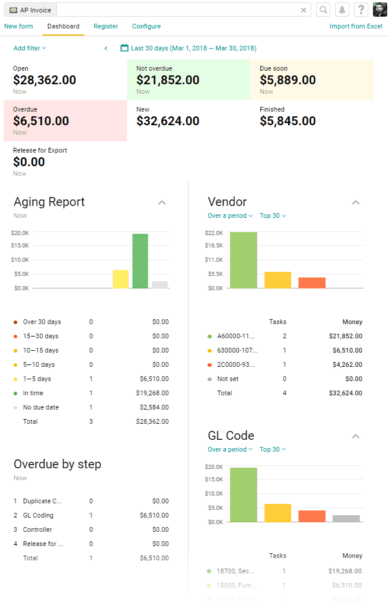Click the yellow Vendor chart bar
The image size is (389, 606).
[x=278, y=280]
